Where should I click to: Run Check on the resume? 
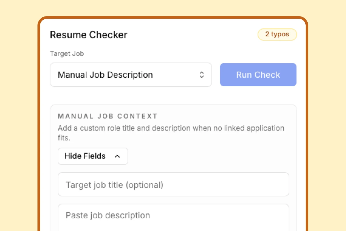258,74
